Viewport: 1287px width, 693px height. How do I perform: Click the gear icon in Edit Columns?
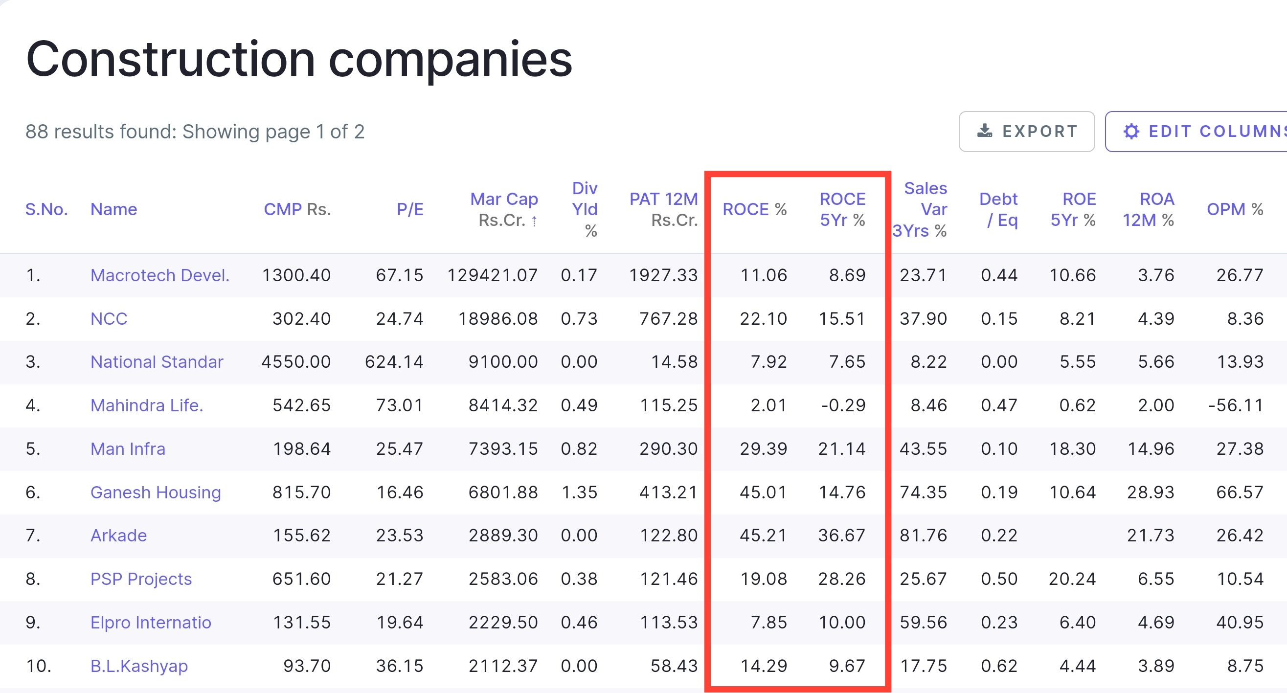[1131, 132]
